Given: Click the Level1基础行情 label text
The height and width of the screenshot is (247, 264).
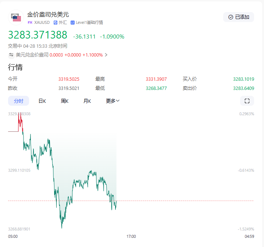Looking at the screenshot, I should (89, 22).
